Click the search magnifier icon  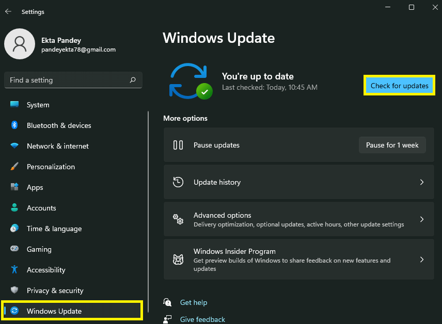click(133, 80)
